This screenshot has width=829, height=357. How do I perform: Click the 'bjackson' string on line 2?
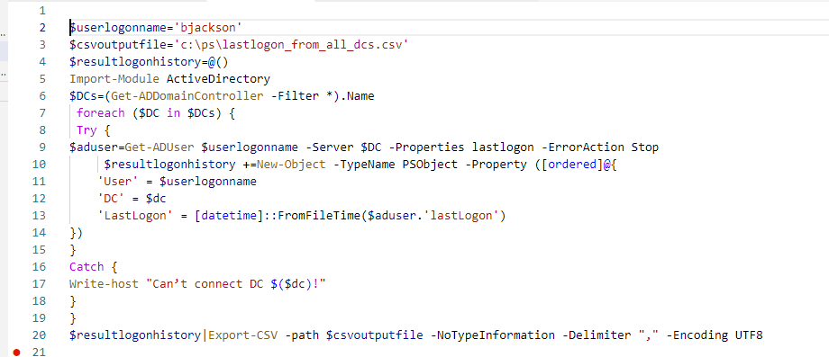(x=208, y=27)
